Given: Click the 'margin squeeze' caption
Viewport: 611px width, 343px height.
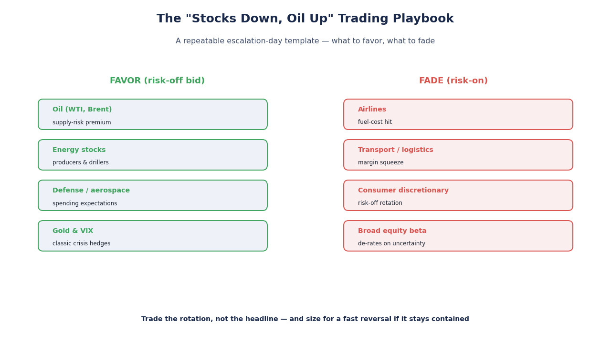Looking at the screenshot, I should point(380,162).
